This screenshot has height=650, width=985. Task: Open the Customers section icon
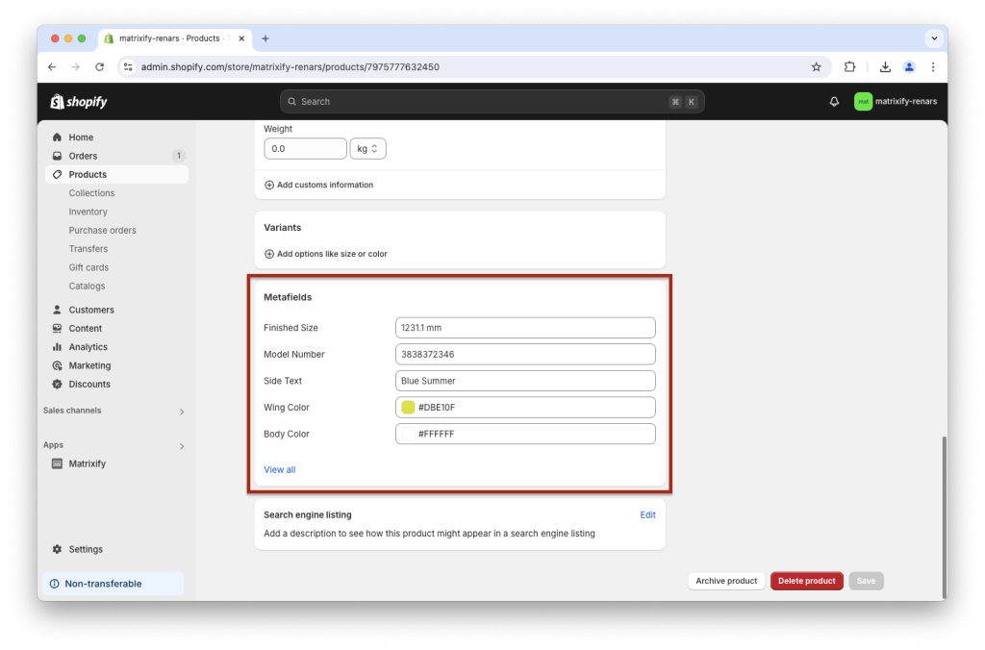pos(58,309)
